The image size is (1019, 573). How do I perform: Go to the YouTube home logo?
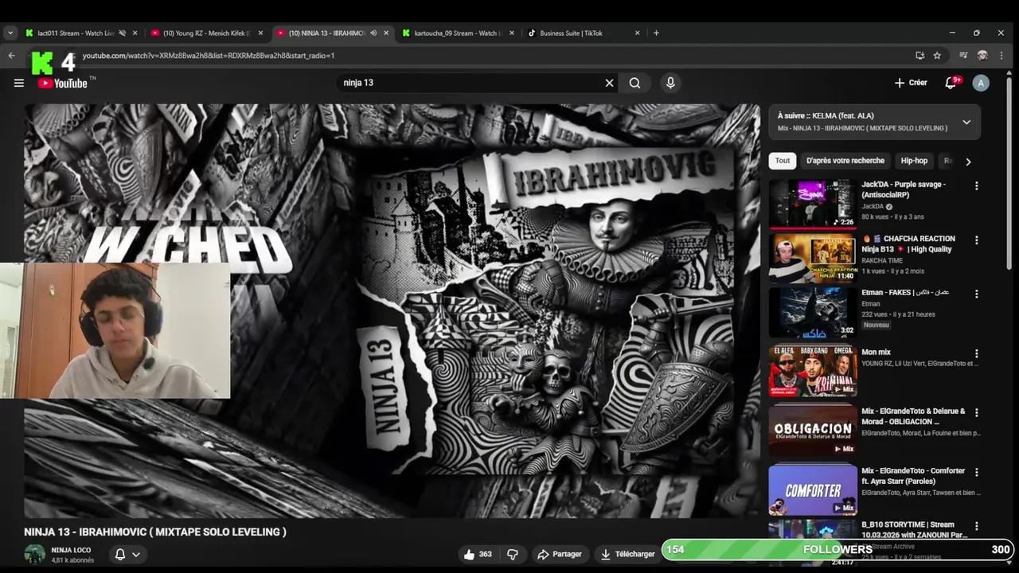[63, 83]
